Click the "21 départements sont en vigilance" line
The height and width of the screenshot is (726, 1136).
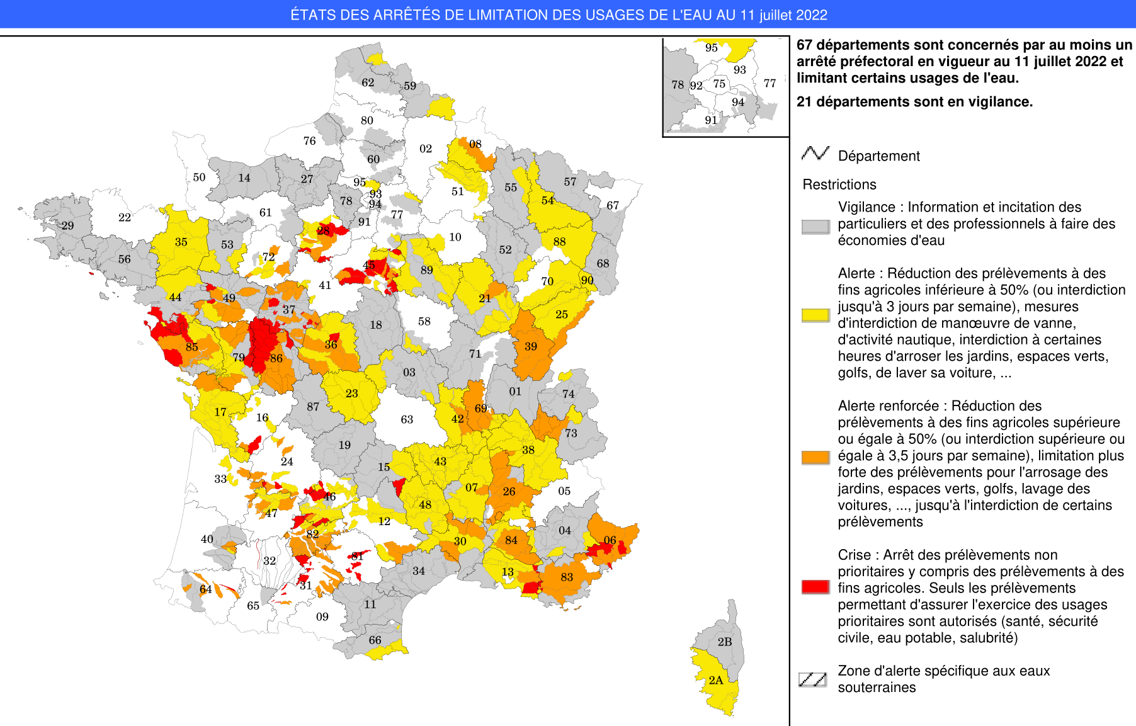914,101
